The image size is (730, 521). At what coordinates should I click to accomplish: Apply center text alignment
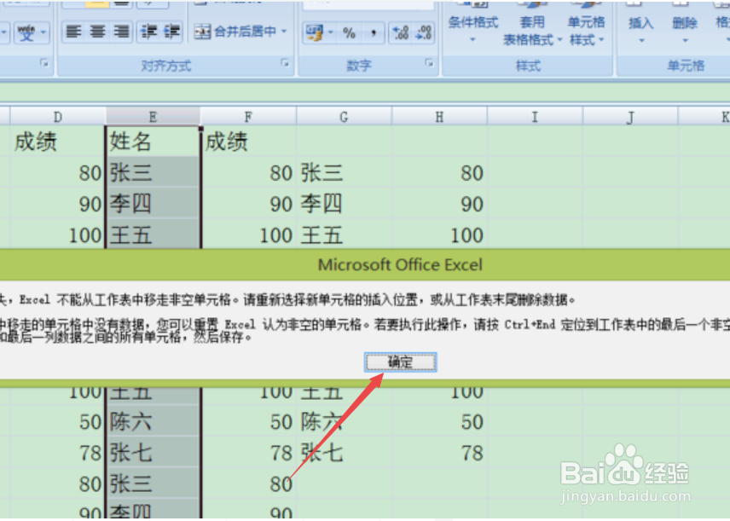click(x=97, y=32)
